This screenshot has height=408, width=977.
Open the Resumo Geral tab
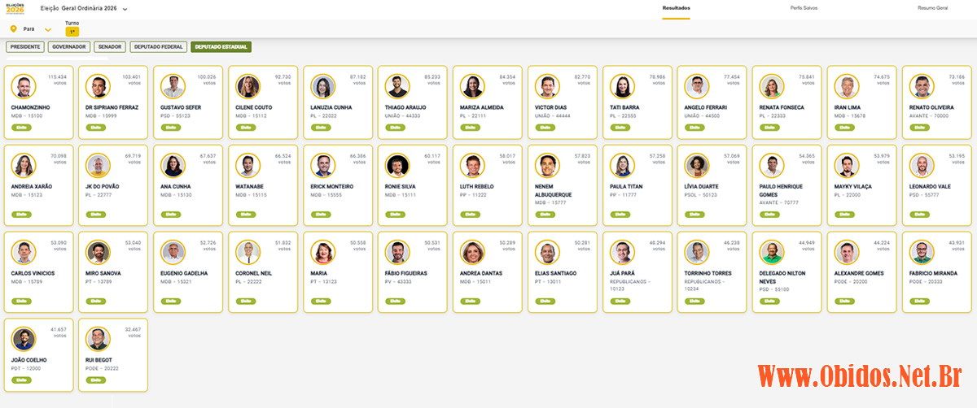932,8
